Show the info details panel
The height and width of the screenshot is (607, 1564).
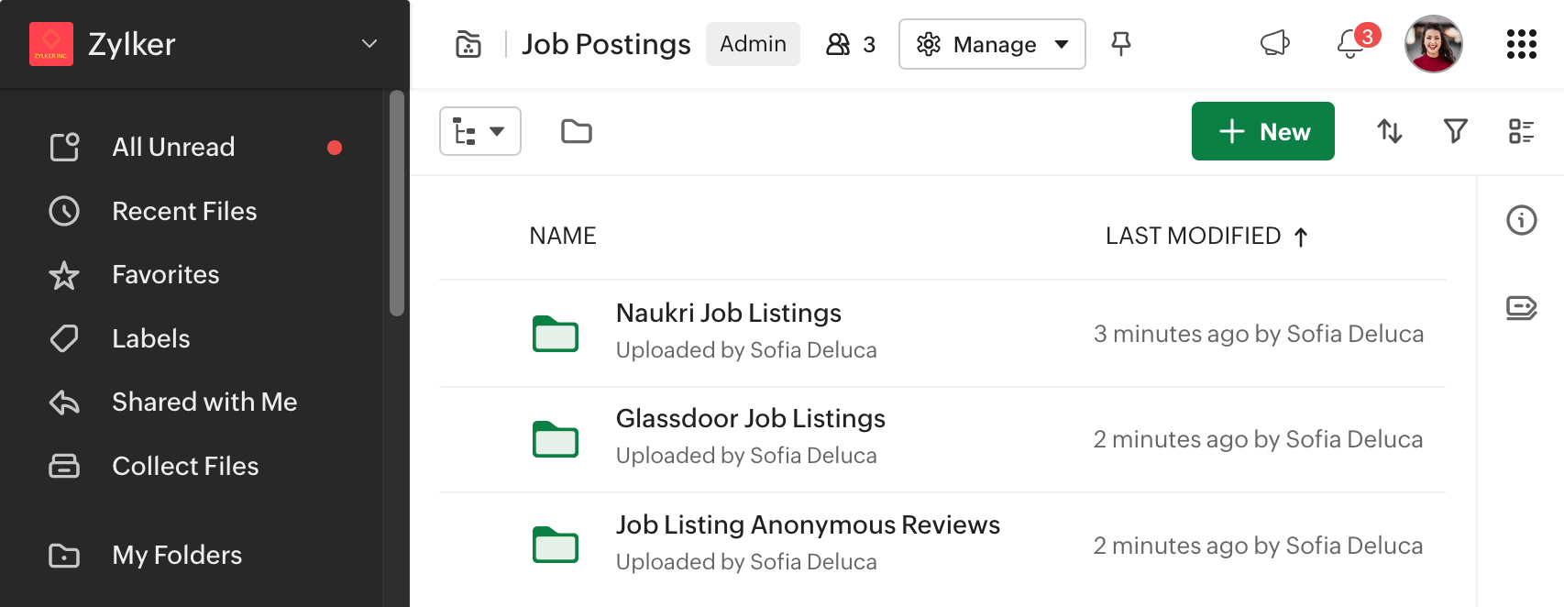[1521, 220]
